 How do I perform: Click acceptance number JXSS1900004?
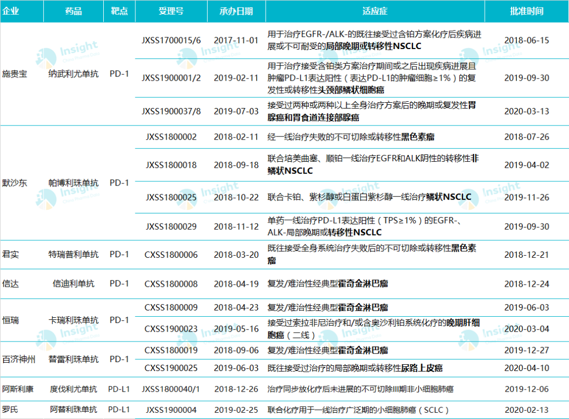pos(171,410)
